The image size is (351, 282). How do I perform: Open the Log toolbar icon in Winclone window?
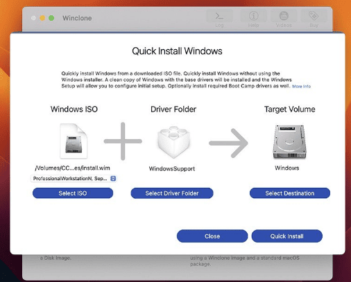[x=219, y=16]
